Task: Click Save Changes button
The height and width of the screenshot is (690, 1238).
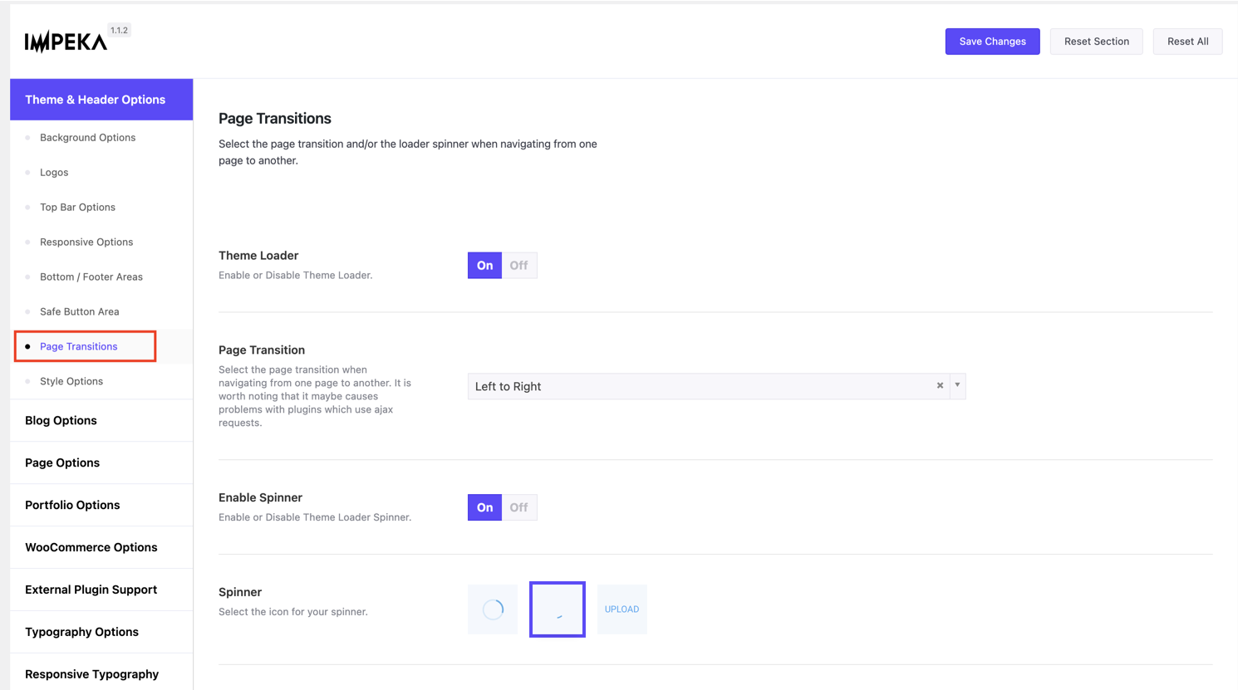Action: [992, 42]
